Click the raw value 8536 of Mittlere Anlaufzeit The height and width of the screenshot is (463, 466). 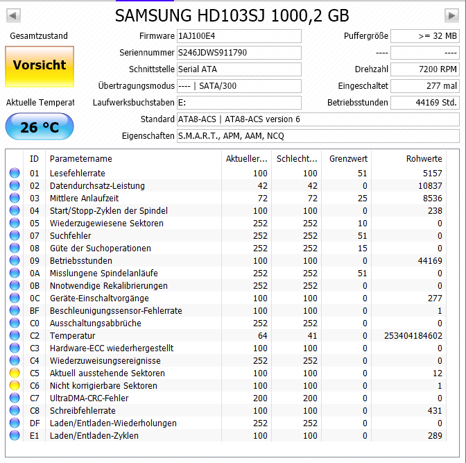pos(433,198)
